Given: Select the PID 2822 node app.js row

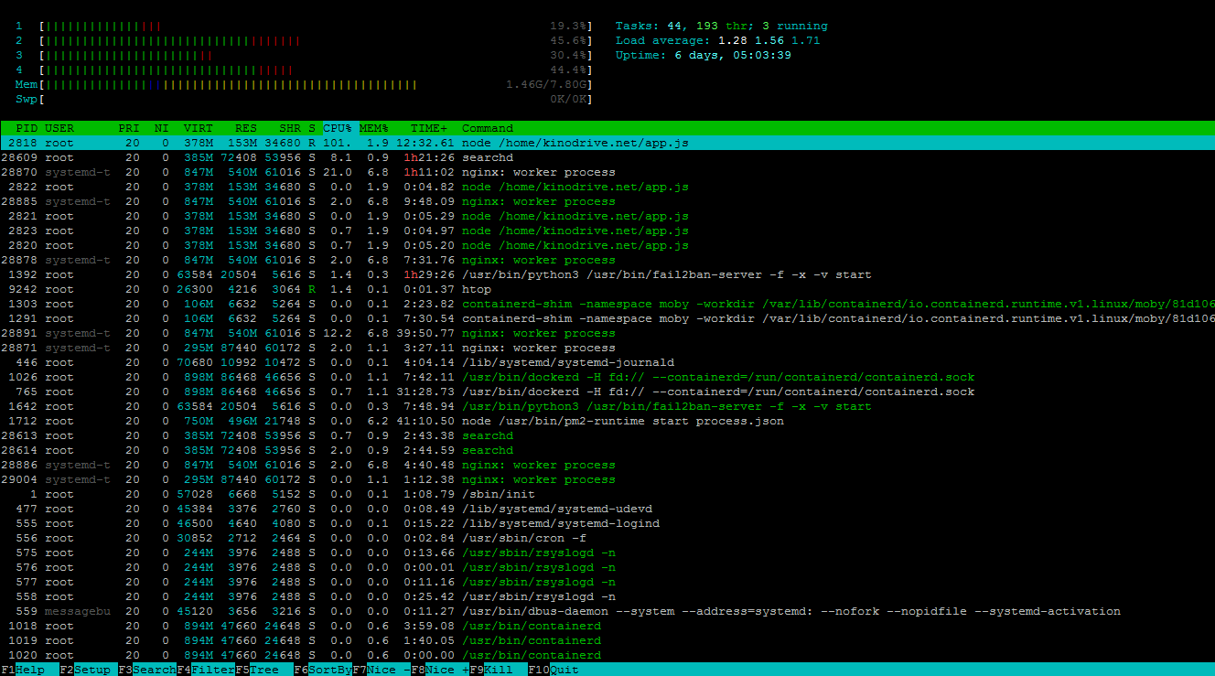Looking at the screenshot, I should 607,187.
